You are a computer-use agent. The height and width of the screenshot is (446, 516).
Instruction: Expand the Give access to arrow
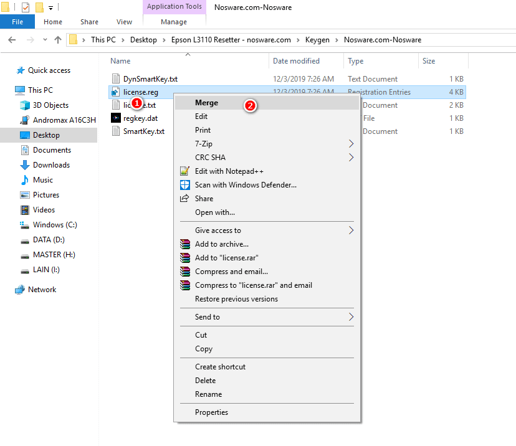tap(351, 230)
